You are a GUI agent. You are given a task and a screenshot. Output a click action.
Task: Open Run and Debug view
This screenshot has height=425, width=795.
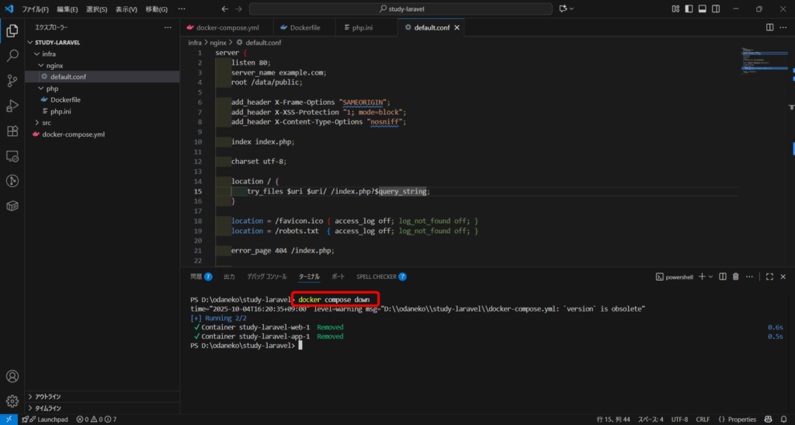click(12, 106)
